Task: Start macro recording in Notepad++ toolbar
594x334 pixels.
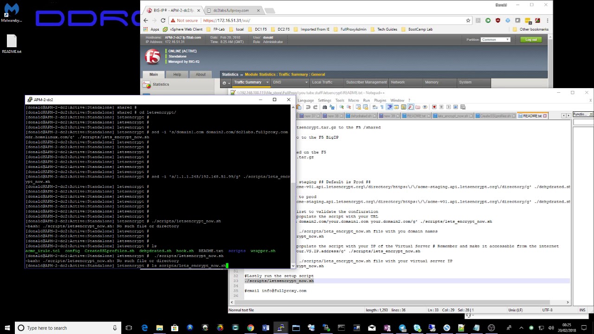Action: pyautogui.click(x=434, y=107)
